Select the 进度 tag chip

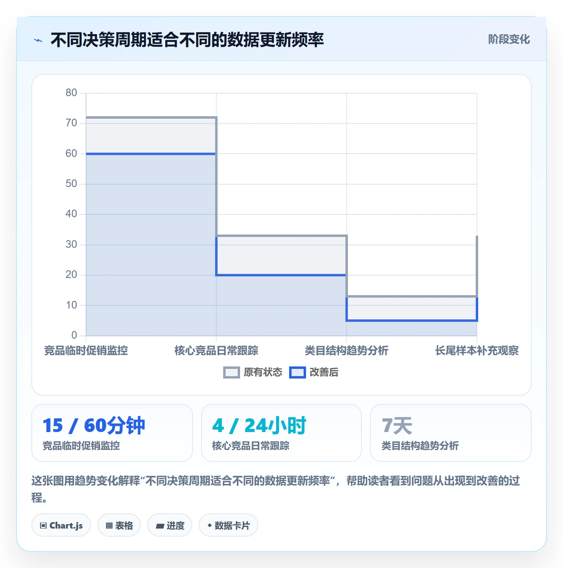pos(170,525)
